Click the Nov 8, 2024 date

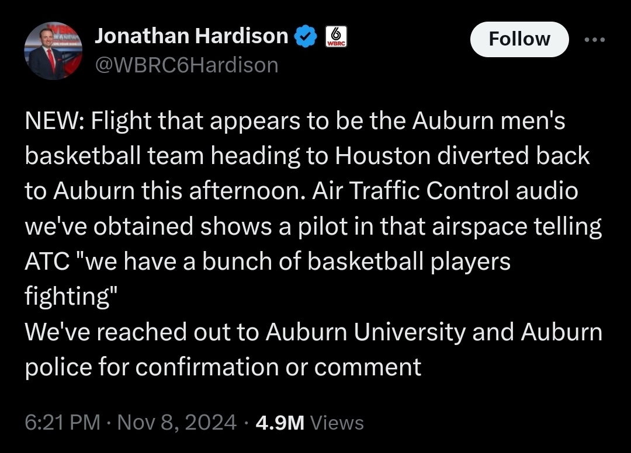[177, 422]
